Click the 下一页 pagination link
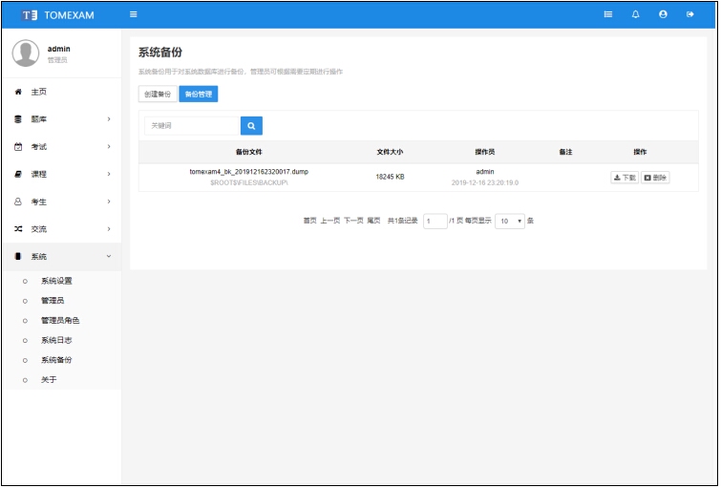 pyautogui.click(x=353, y=221)
